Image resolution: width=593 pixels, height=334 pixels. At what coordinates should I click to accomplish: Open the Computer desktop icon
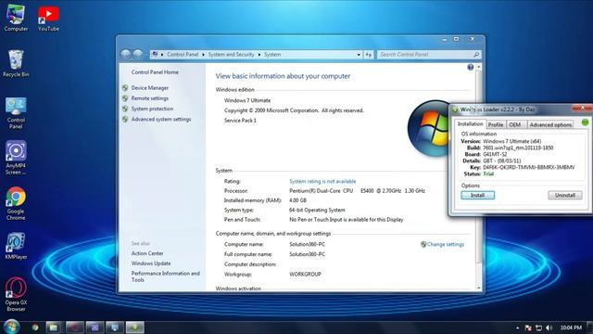(x=16, y=18)
